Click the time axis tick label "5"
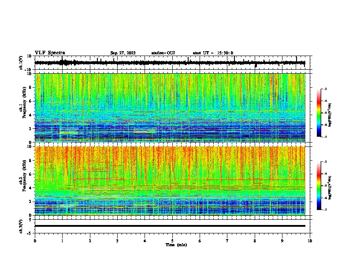349x270 pixels. click(x=172, y=241)
